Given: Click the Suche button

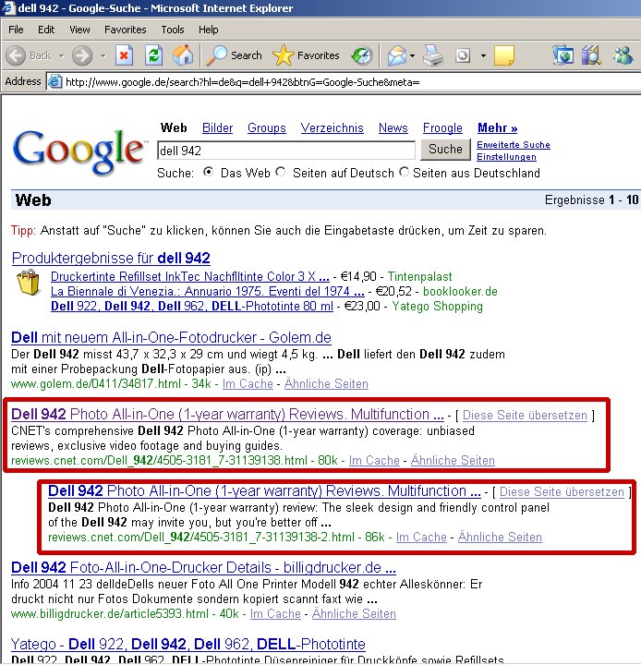Looking at the screenshot, I should point(445,150).
